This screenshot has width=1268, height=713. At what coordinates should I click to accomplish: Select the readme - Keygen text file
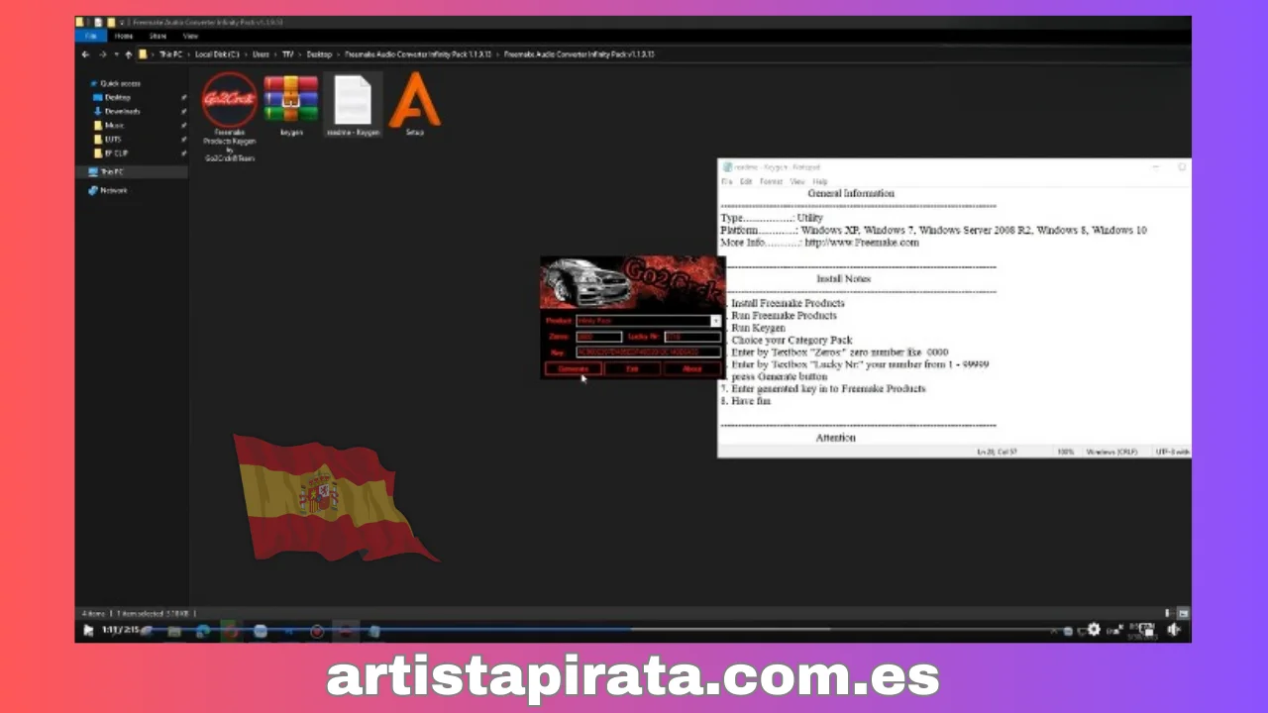click(x=353, y=104)
